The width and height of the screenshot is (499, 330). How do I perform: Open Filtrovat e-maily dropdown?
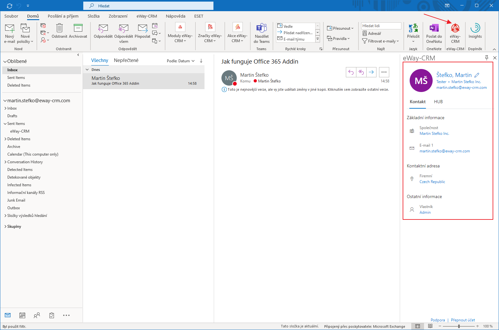380,41
